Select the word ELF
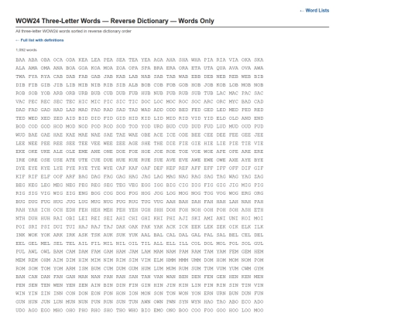The height and width of the screenshot is (313, 418). tap(46, 177)
